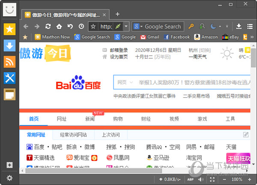Add a sidebar extension with plus button

[x=9, y=165]
